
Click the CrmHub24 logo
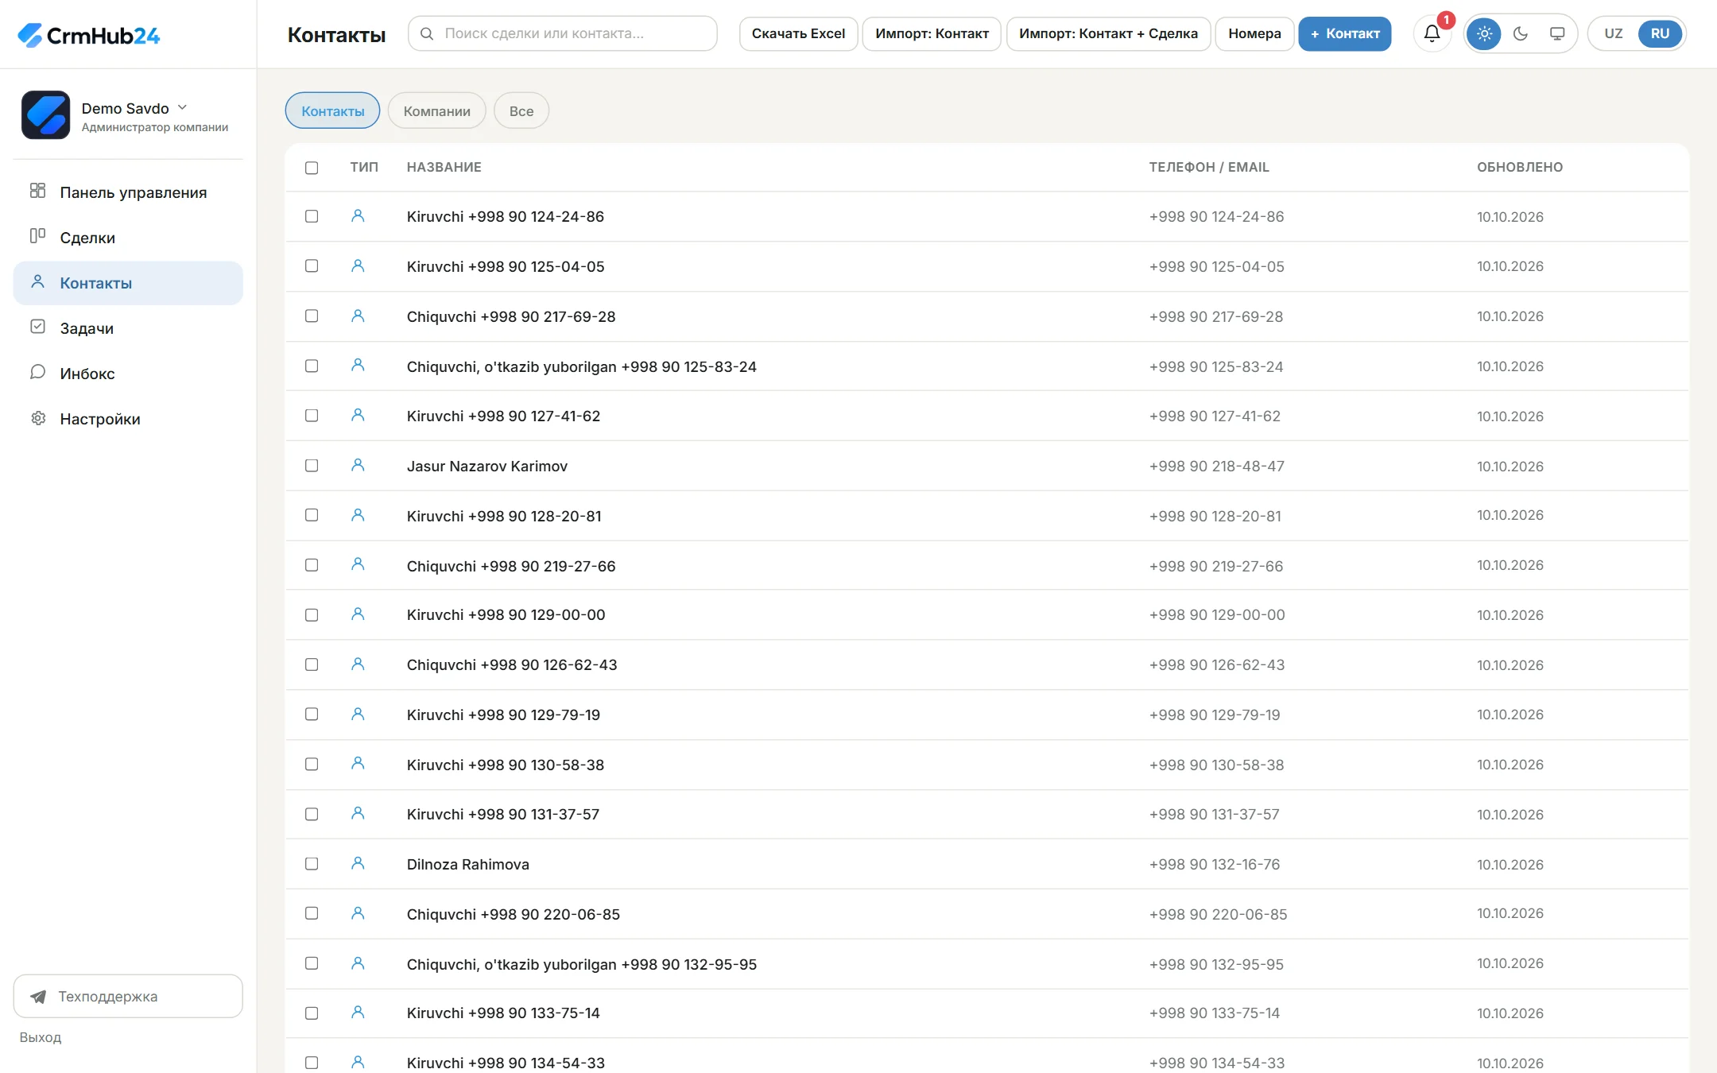[x=88, y=35]
